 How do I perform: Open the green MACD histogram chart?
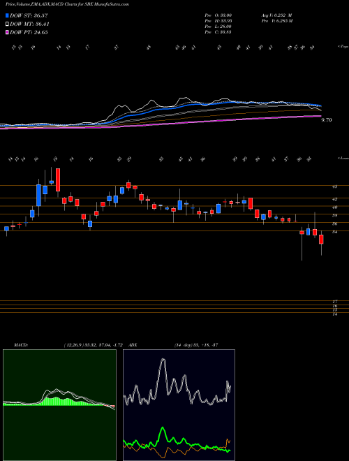59,405
